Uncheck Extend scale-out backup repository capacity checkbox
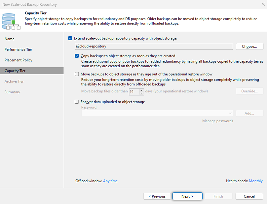This screenshot has height=204, width=267. click(x=70, y=38)
